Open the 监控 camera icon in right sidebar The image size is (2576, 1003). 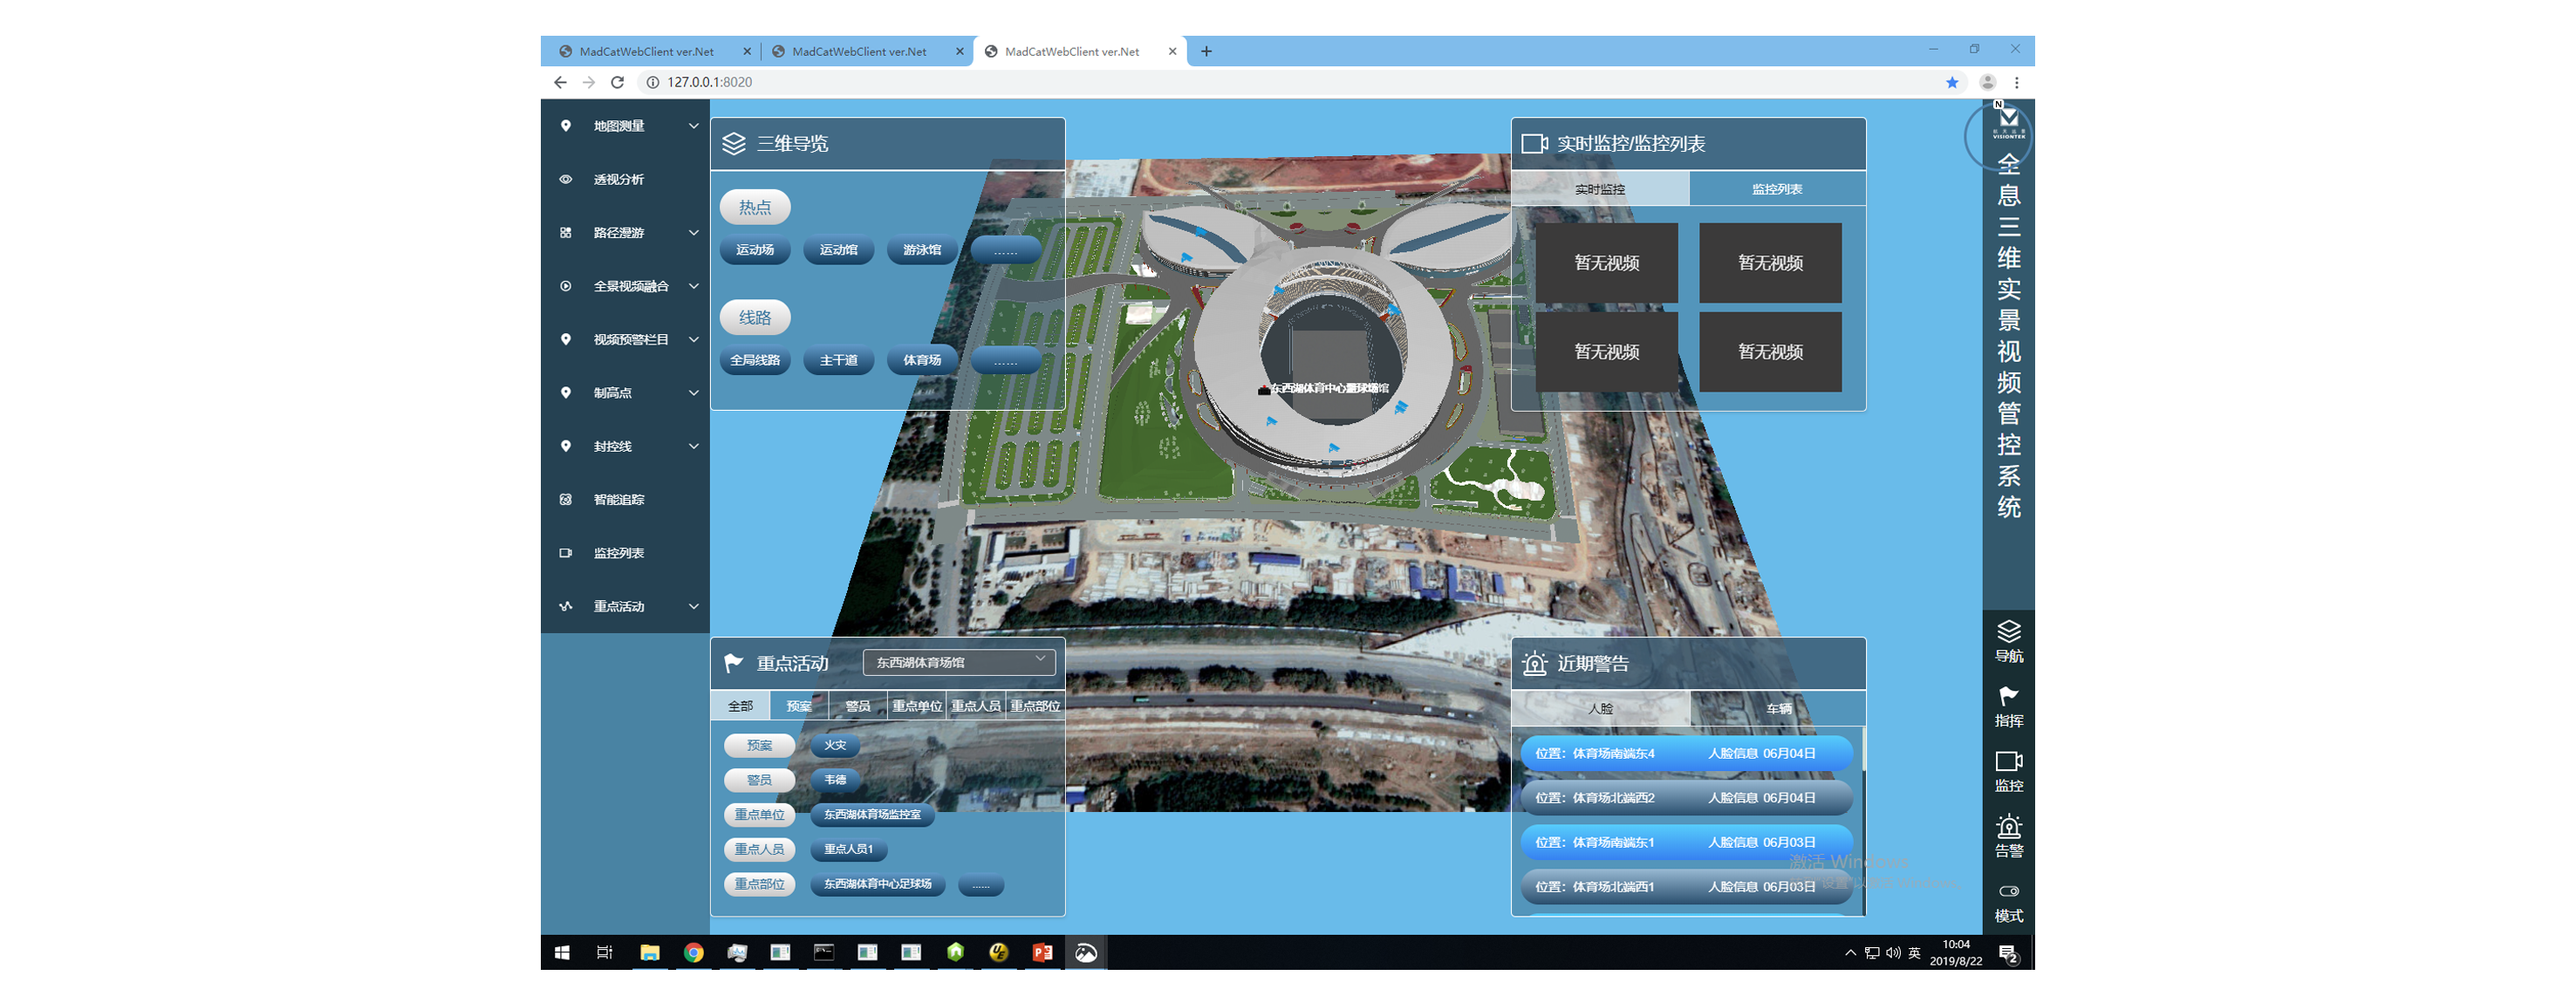[2008, 761]
